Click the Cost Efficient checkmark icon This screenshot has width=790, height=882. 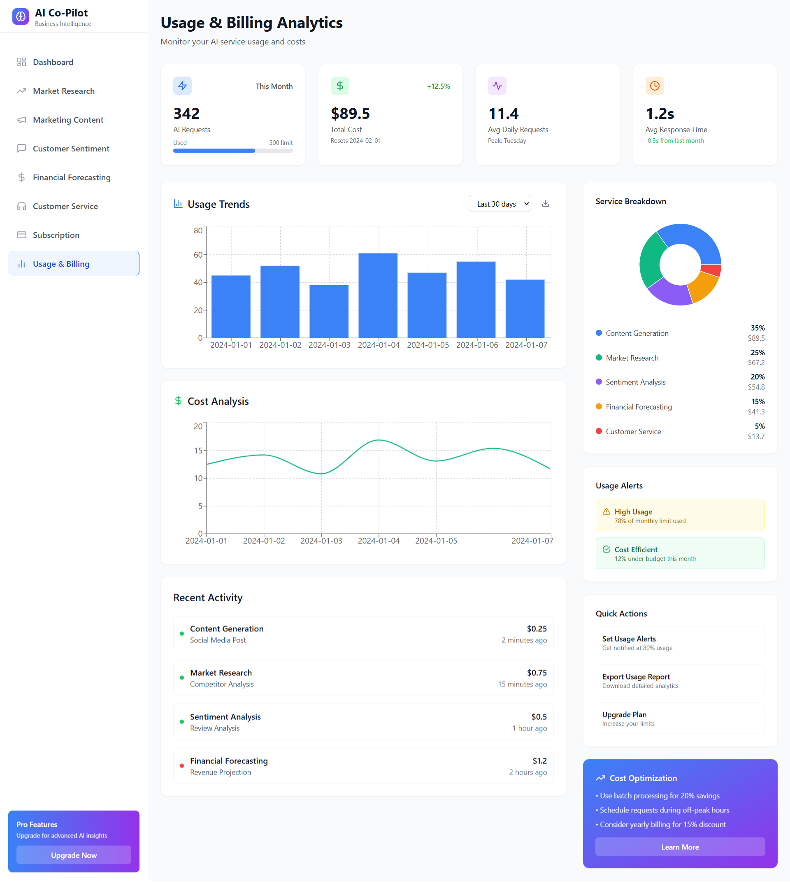(x=606, y=550)
